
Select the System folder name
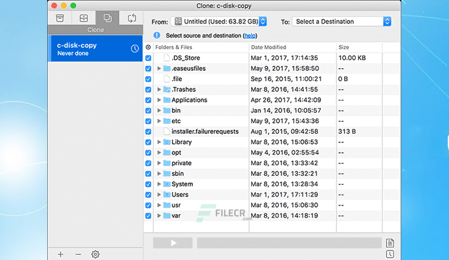[x=182, y=184]
